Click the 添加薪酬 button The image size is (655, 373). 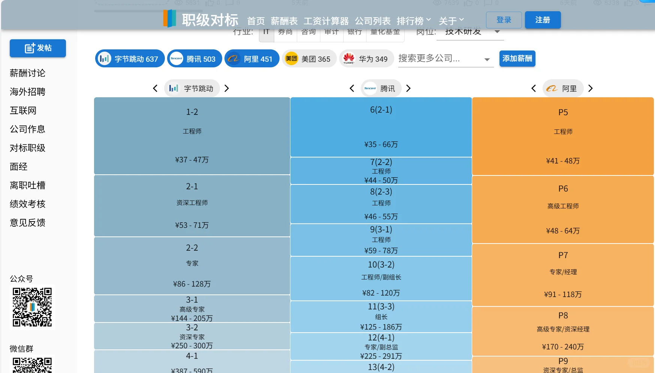click(517, 59)
